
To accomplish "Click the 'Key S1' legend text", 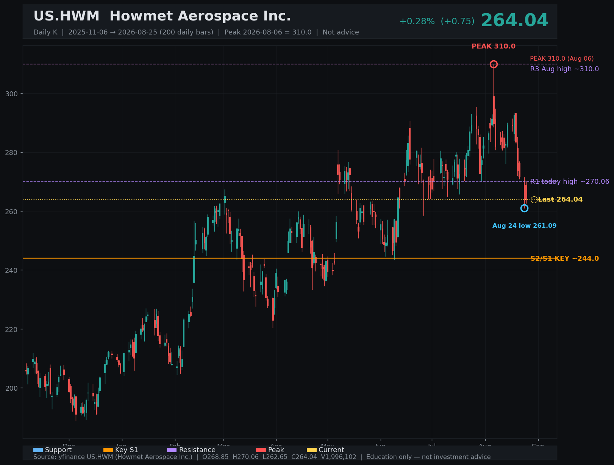I will [127, 450].
